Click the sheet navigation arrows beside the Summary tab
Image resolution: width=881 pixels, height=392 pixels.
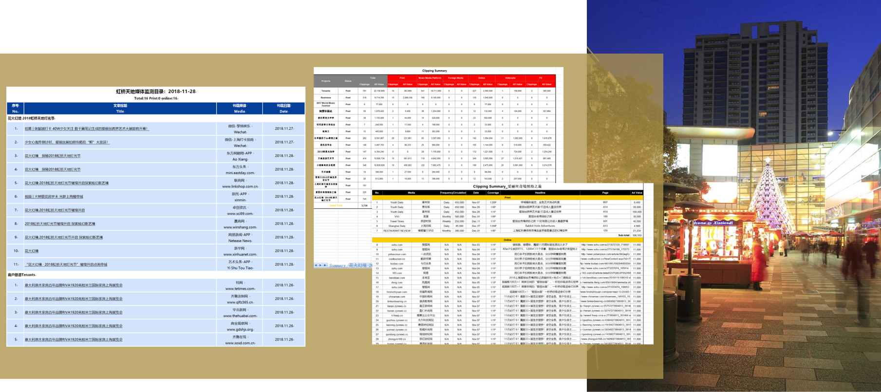(321, 265)
